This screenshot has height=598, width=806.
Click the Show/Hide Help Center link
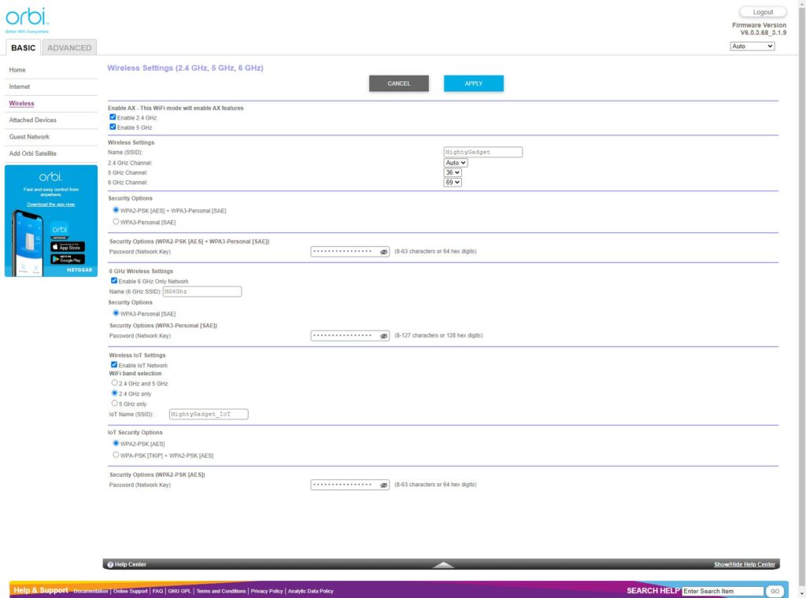745,564
